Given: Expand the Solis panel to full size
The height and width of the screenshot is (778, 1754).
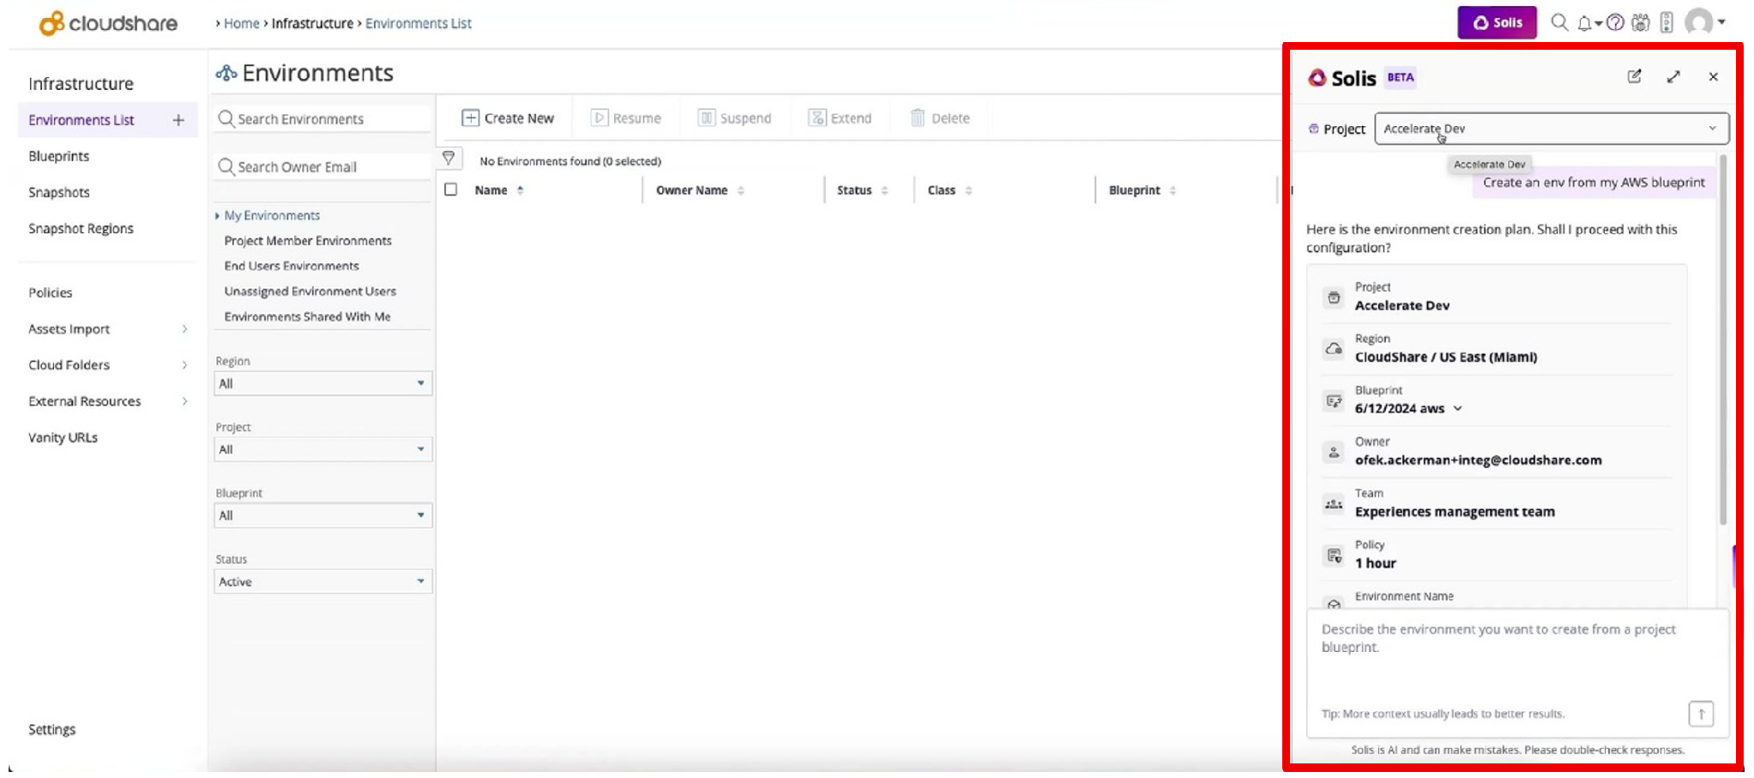Looking at the screenshot, I should pyautogui.click(x=1673, y=76).
